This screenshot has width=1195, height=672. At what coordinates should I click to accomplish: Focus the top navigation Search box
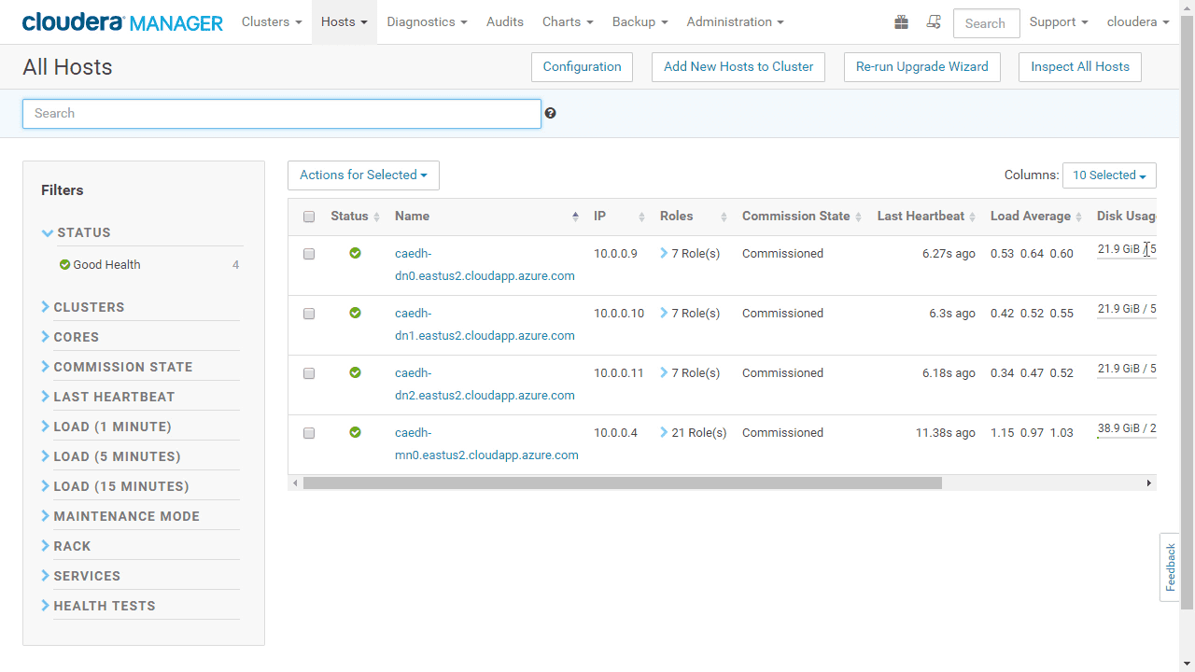click(x=986, y=23)
